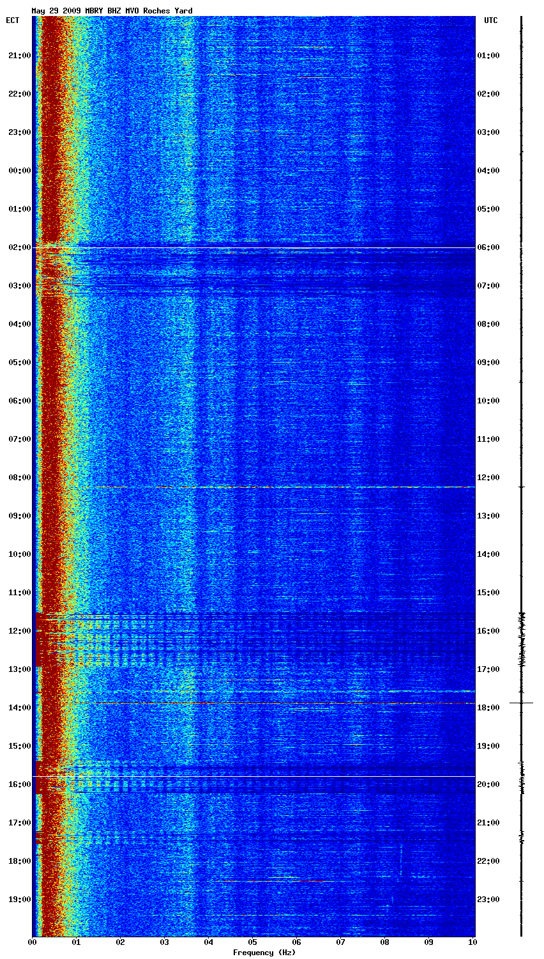Pick the 18:00 tick label on the UTC axis
Image resolution: width=544 pixels, height=959 pixels.
coord(489,708)
